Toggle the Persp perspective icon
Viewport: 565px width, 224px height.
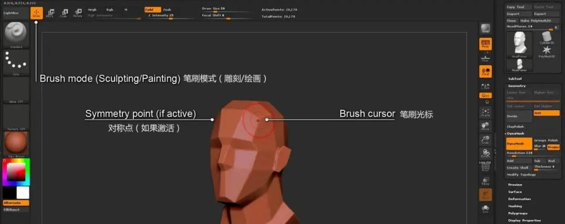pyautogui.click(x=486, y=44)
